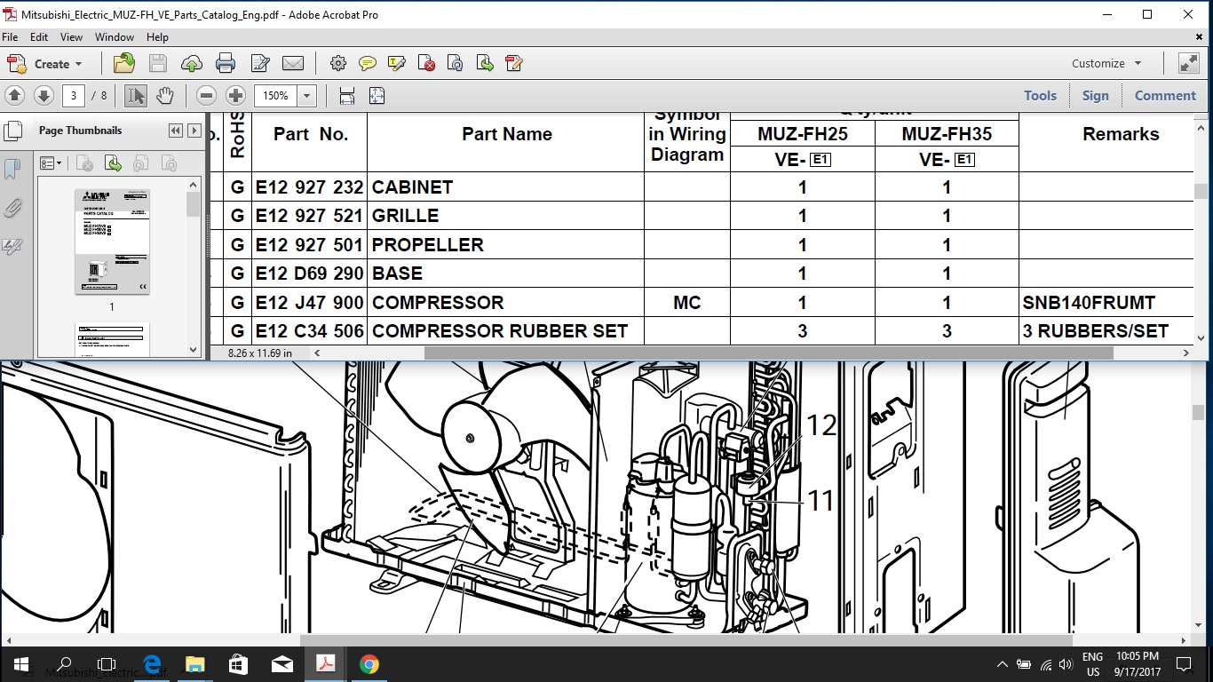Viewport: 1213px width, 682px height.
Task: Toggle the Tools pane
Action: tap(1040, 95)
